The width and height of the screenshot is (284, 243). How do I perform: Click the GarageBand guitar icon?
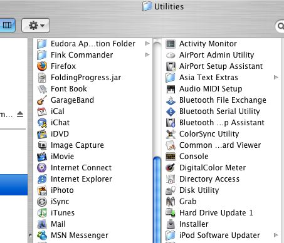[x=42, y=100]
